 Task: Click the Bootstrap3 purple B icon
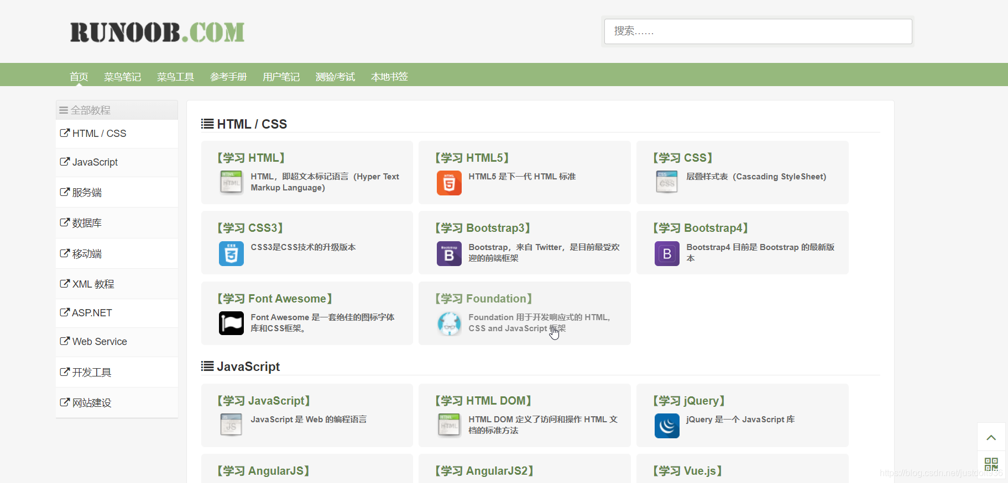click(x=449, y=253)
